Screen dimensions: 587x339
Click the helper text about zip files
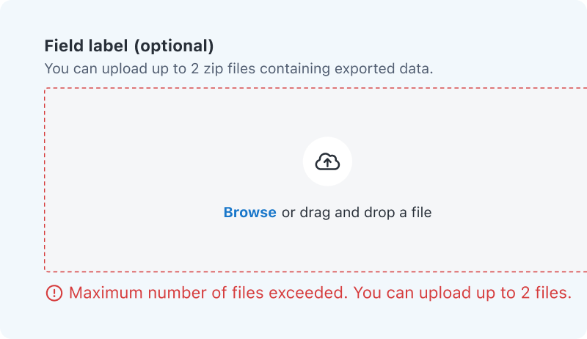point(238,70)
